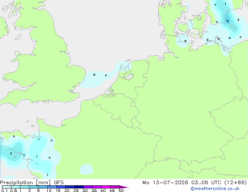248x192 pixels.
Task: Click the '03..06 UTC' time text
Action: [x=206, y=183]
